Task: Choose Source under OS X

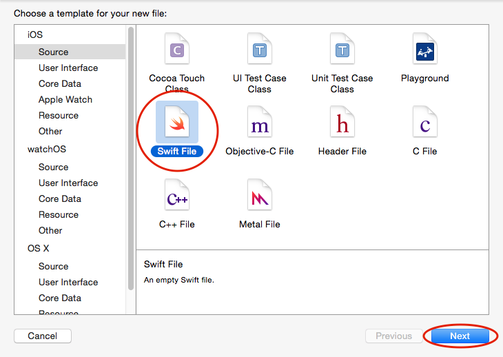Action: coord(54,266)
